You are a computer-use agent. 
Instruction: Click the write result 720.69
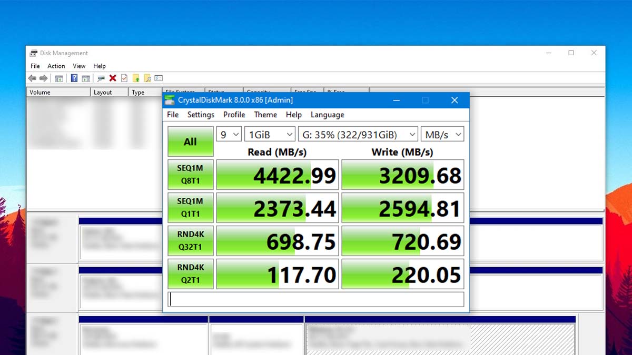403,241
